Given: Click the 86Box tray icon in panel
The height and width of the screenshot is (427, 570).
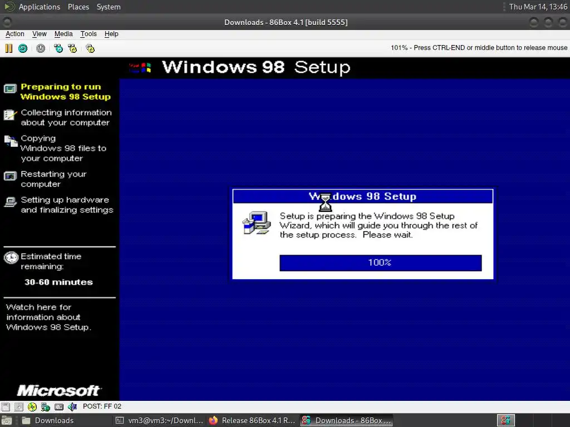Looking at the screenshot, I should pyautogui.click(x=506, y=420).
